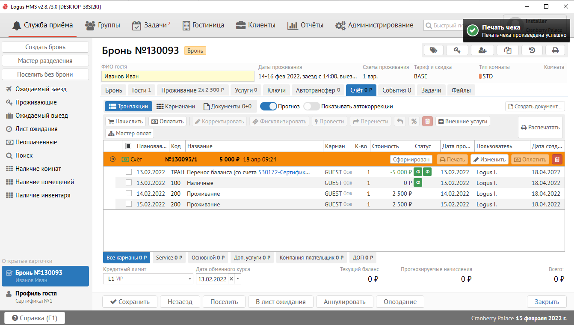
Task: Turn off the Прогноз toggle
Action: pos(268,106)
